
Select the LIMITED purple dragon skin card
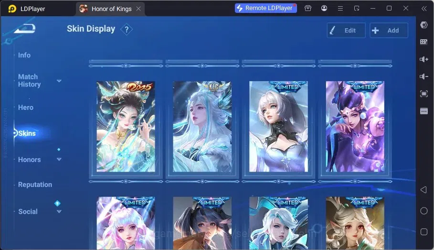click(x=355, y=126)
